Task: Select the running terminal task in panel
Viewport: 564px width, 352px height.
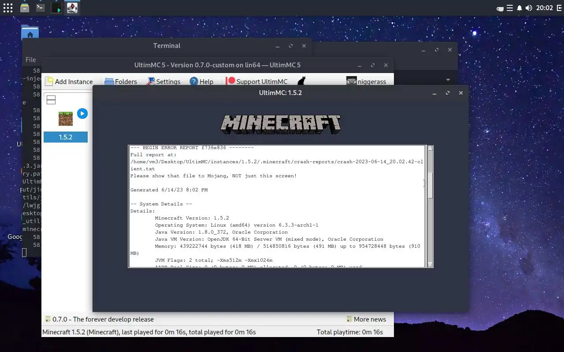Action: pyautogui.click(x=56, y=8)
